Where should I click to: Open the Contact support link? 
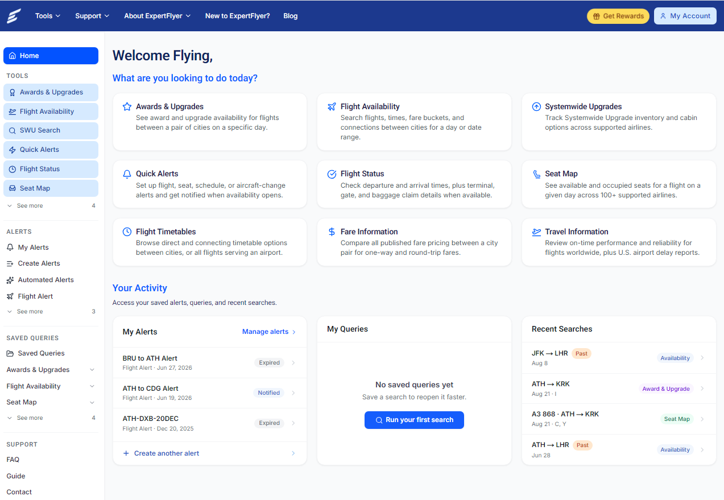[19, 492]
